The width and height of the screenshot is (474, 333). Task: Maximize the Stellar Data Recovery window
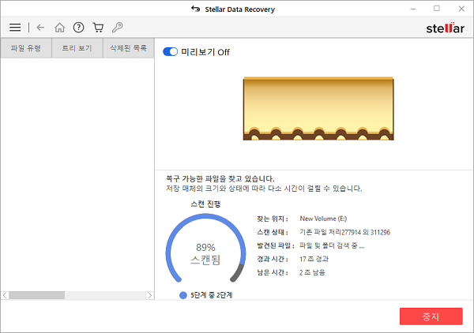[437, 9]
